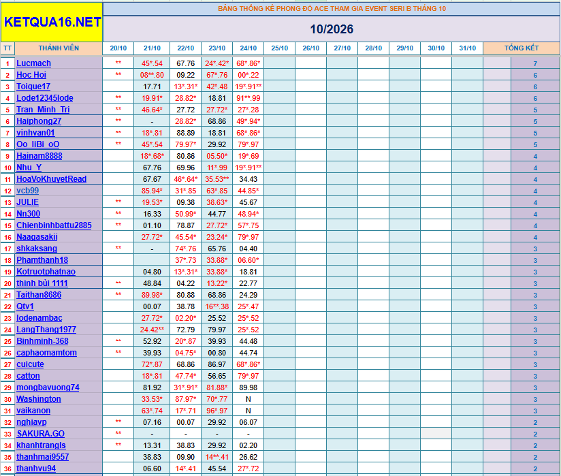Screen dimensions: 561x476
Task: Click the Oo_liBi_oO member link
Action: tap(38, 144)
